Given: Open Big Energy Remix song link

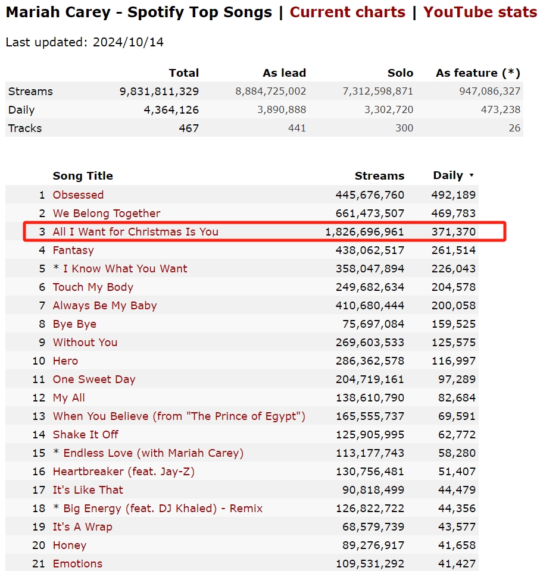Looking at the screenshot, I should (x=163, y=509).
